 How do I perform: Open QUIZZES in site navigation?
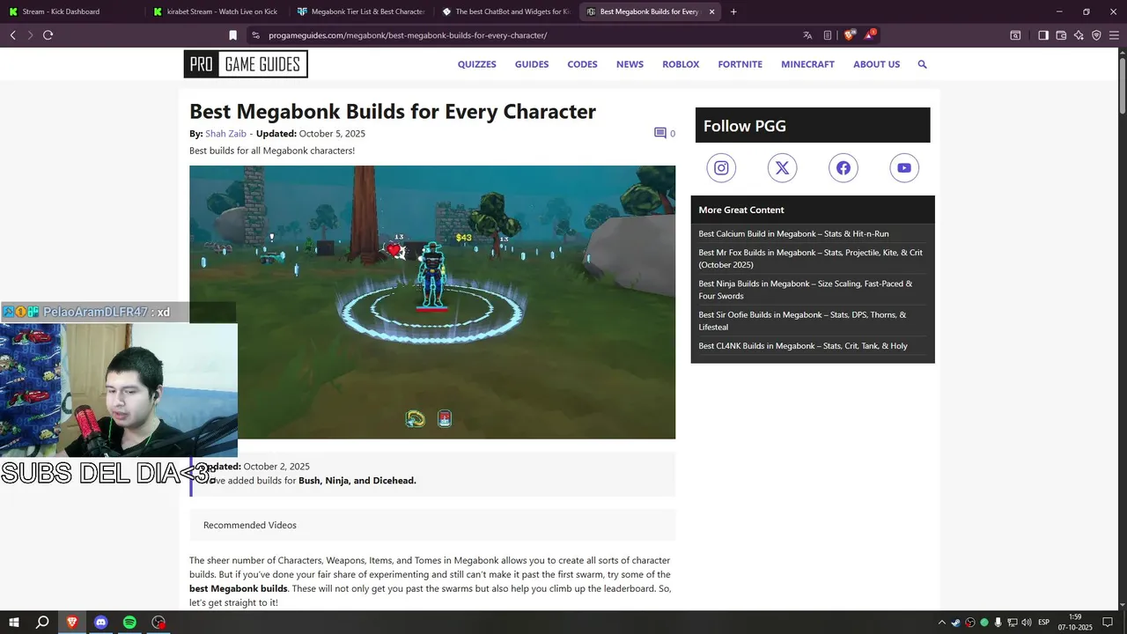(476, 64)
